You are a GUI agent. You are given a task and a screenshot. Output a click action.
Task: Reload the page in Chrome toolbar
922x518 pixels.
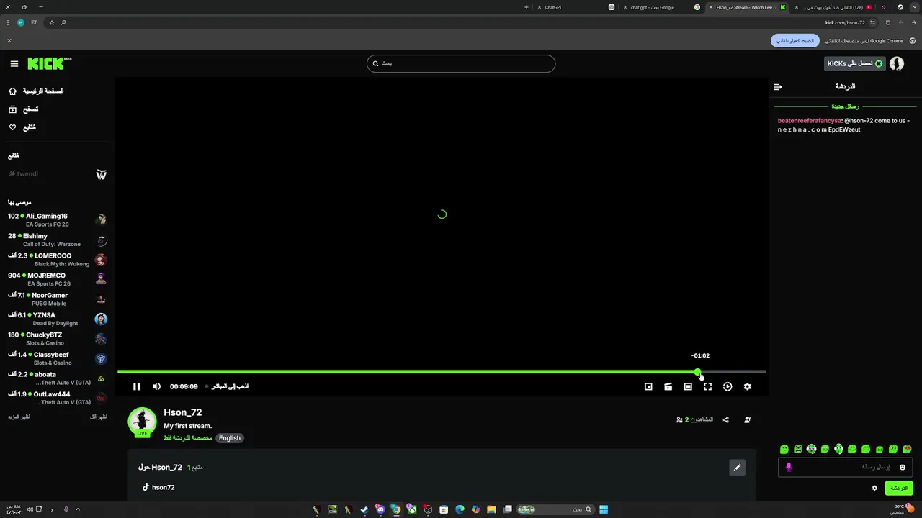tap(888, 23)
